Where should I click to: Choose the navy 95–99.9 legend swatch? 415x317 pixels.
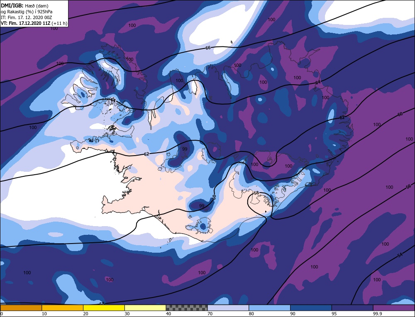[x=352, y=308]
